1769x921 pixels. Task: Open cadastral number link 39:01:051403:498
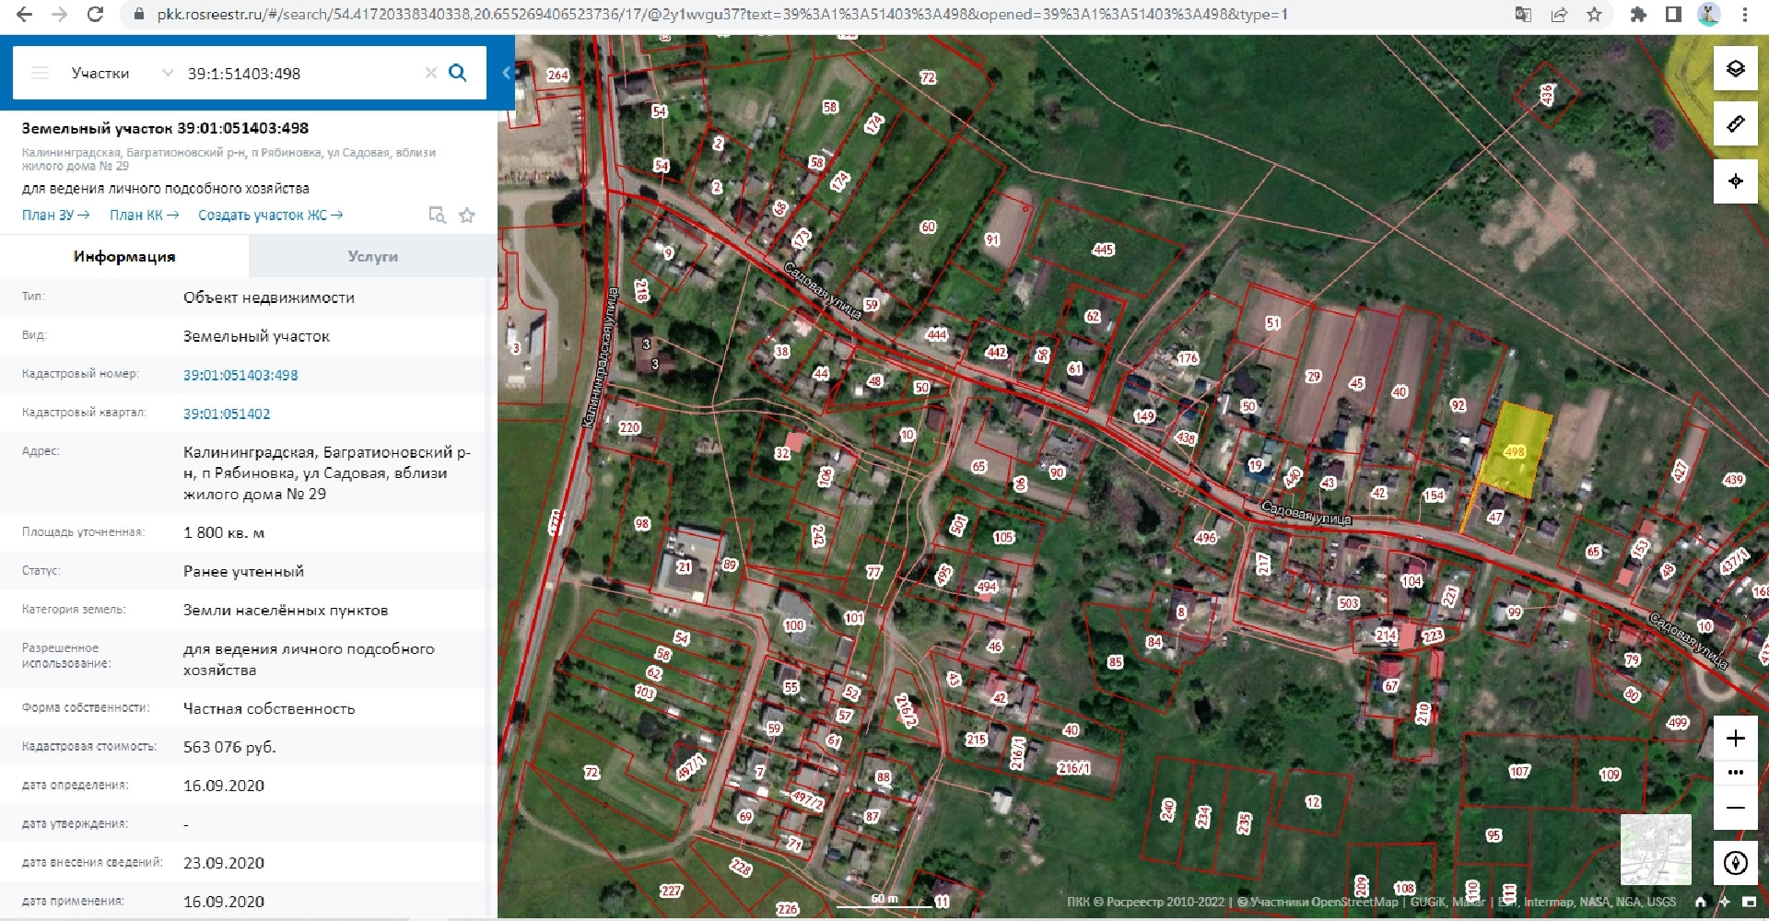tap(240, 375)
